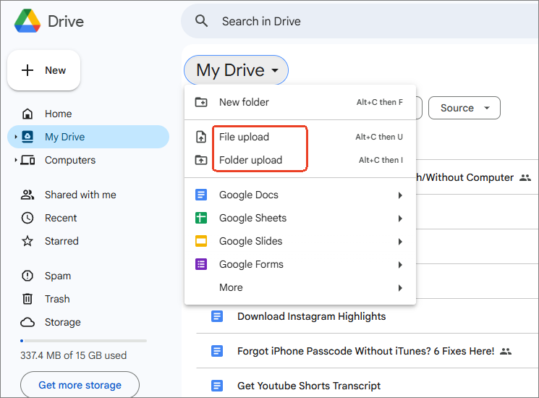This screenshot has width=539, height=398.
Task: Click the storage usage progress bar
Action: [x=83, y=340]
